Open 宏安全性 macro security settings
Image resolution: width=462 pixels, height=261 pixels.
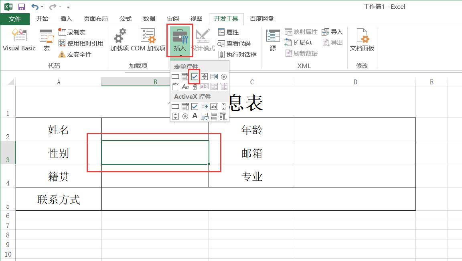(x=75, y=54)
